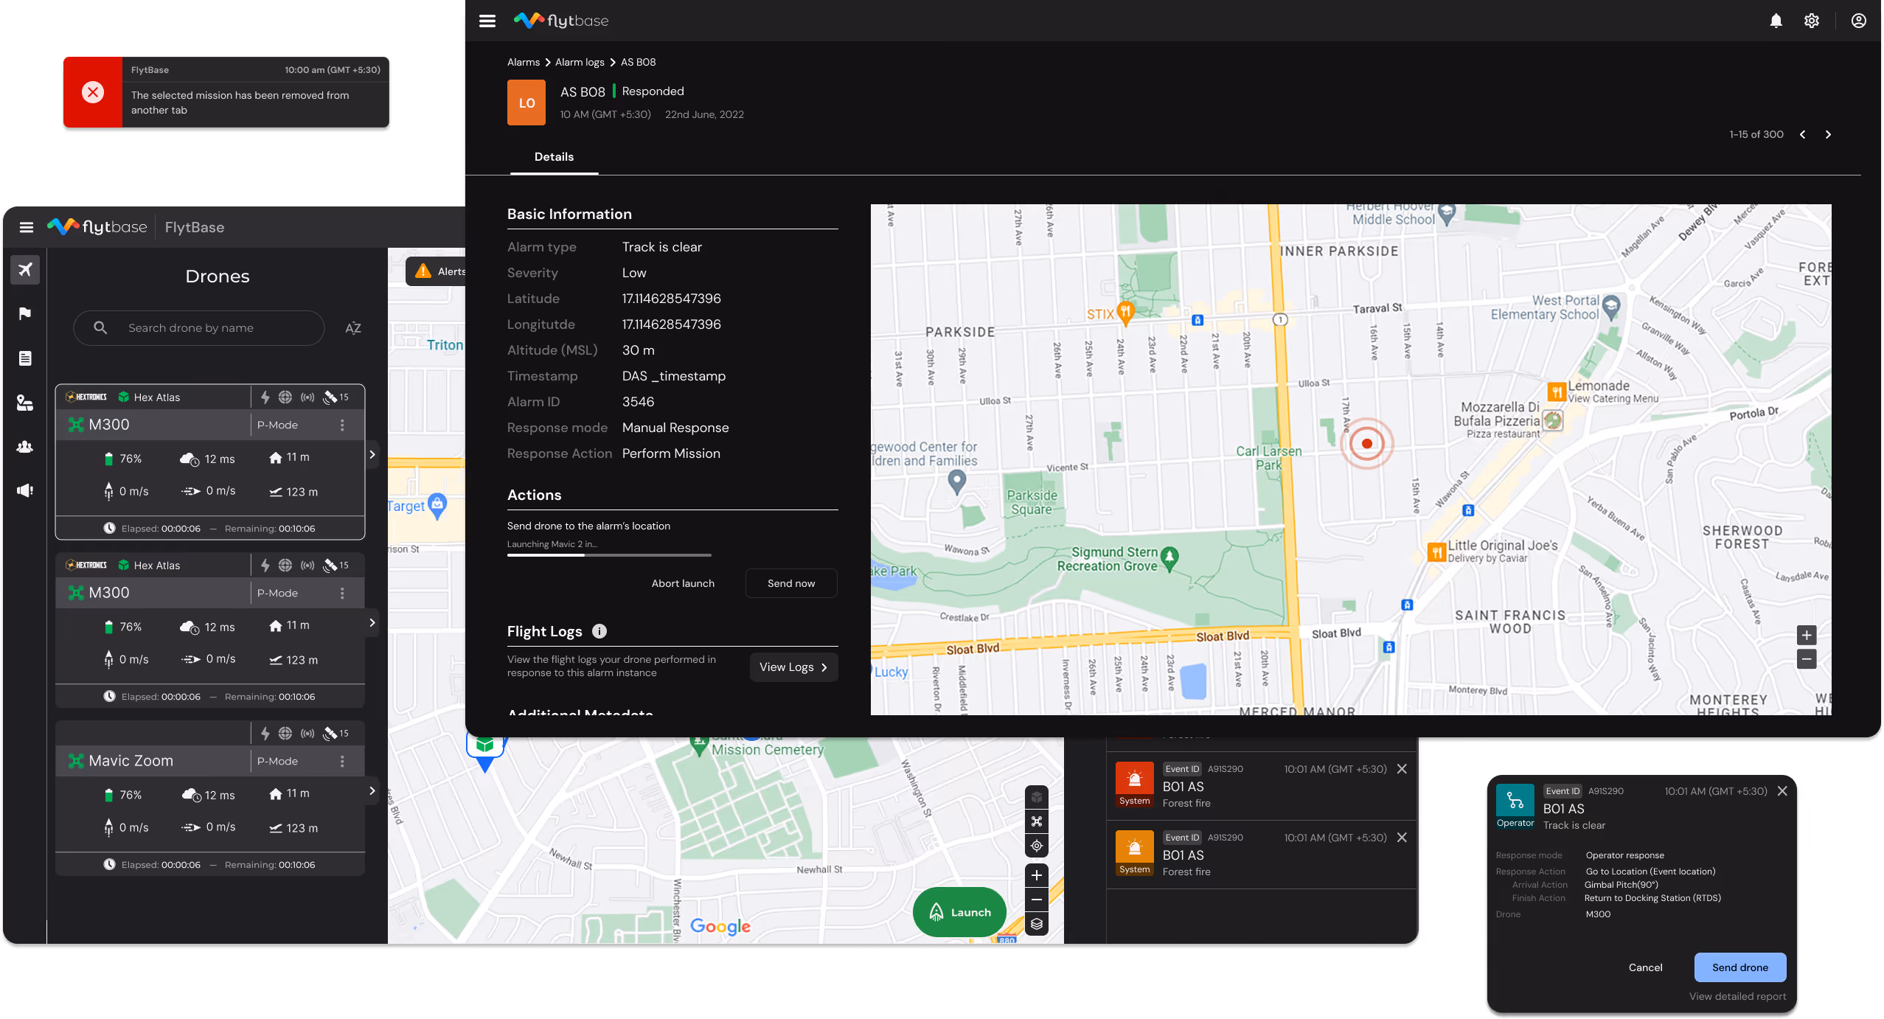Dismiss the orange Forest fire alert

coord(1402,838)
